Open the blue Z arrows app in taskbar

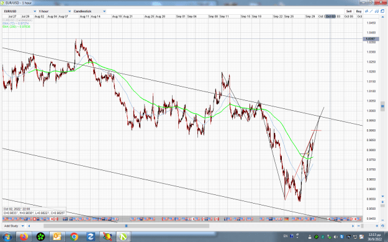pyautogui.click(x=90, y=237)
